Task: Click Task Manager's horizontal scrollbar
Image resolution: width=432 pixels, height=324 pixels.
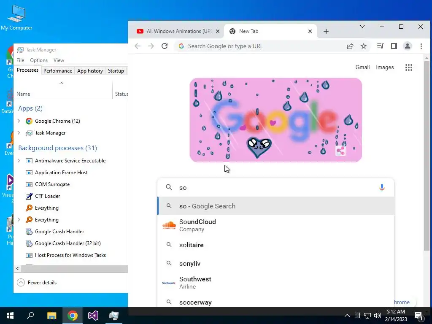Action: click(x=74, y=268)
